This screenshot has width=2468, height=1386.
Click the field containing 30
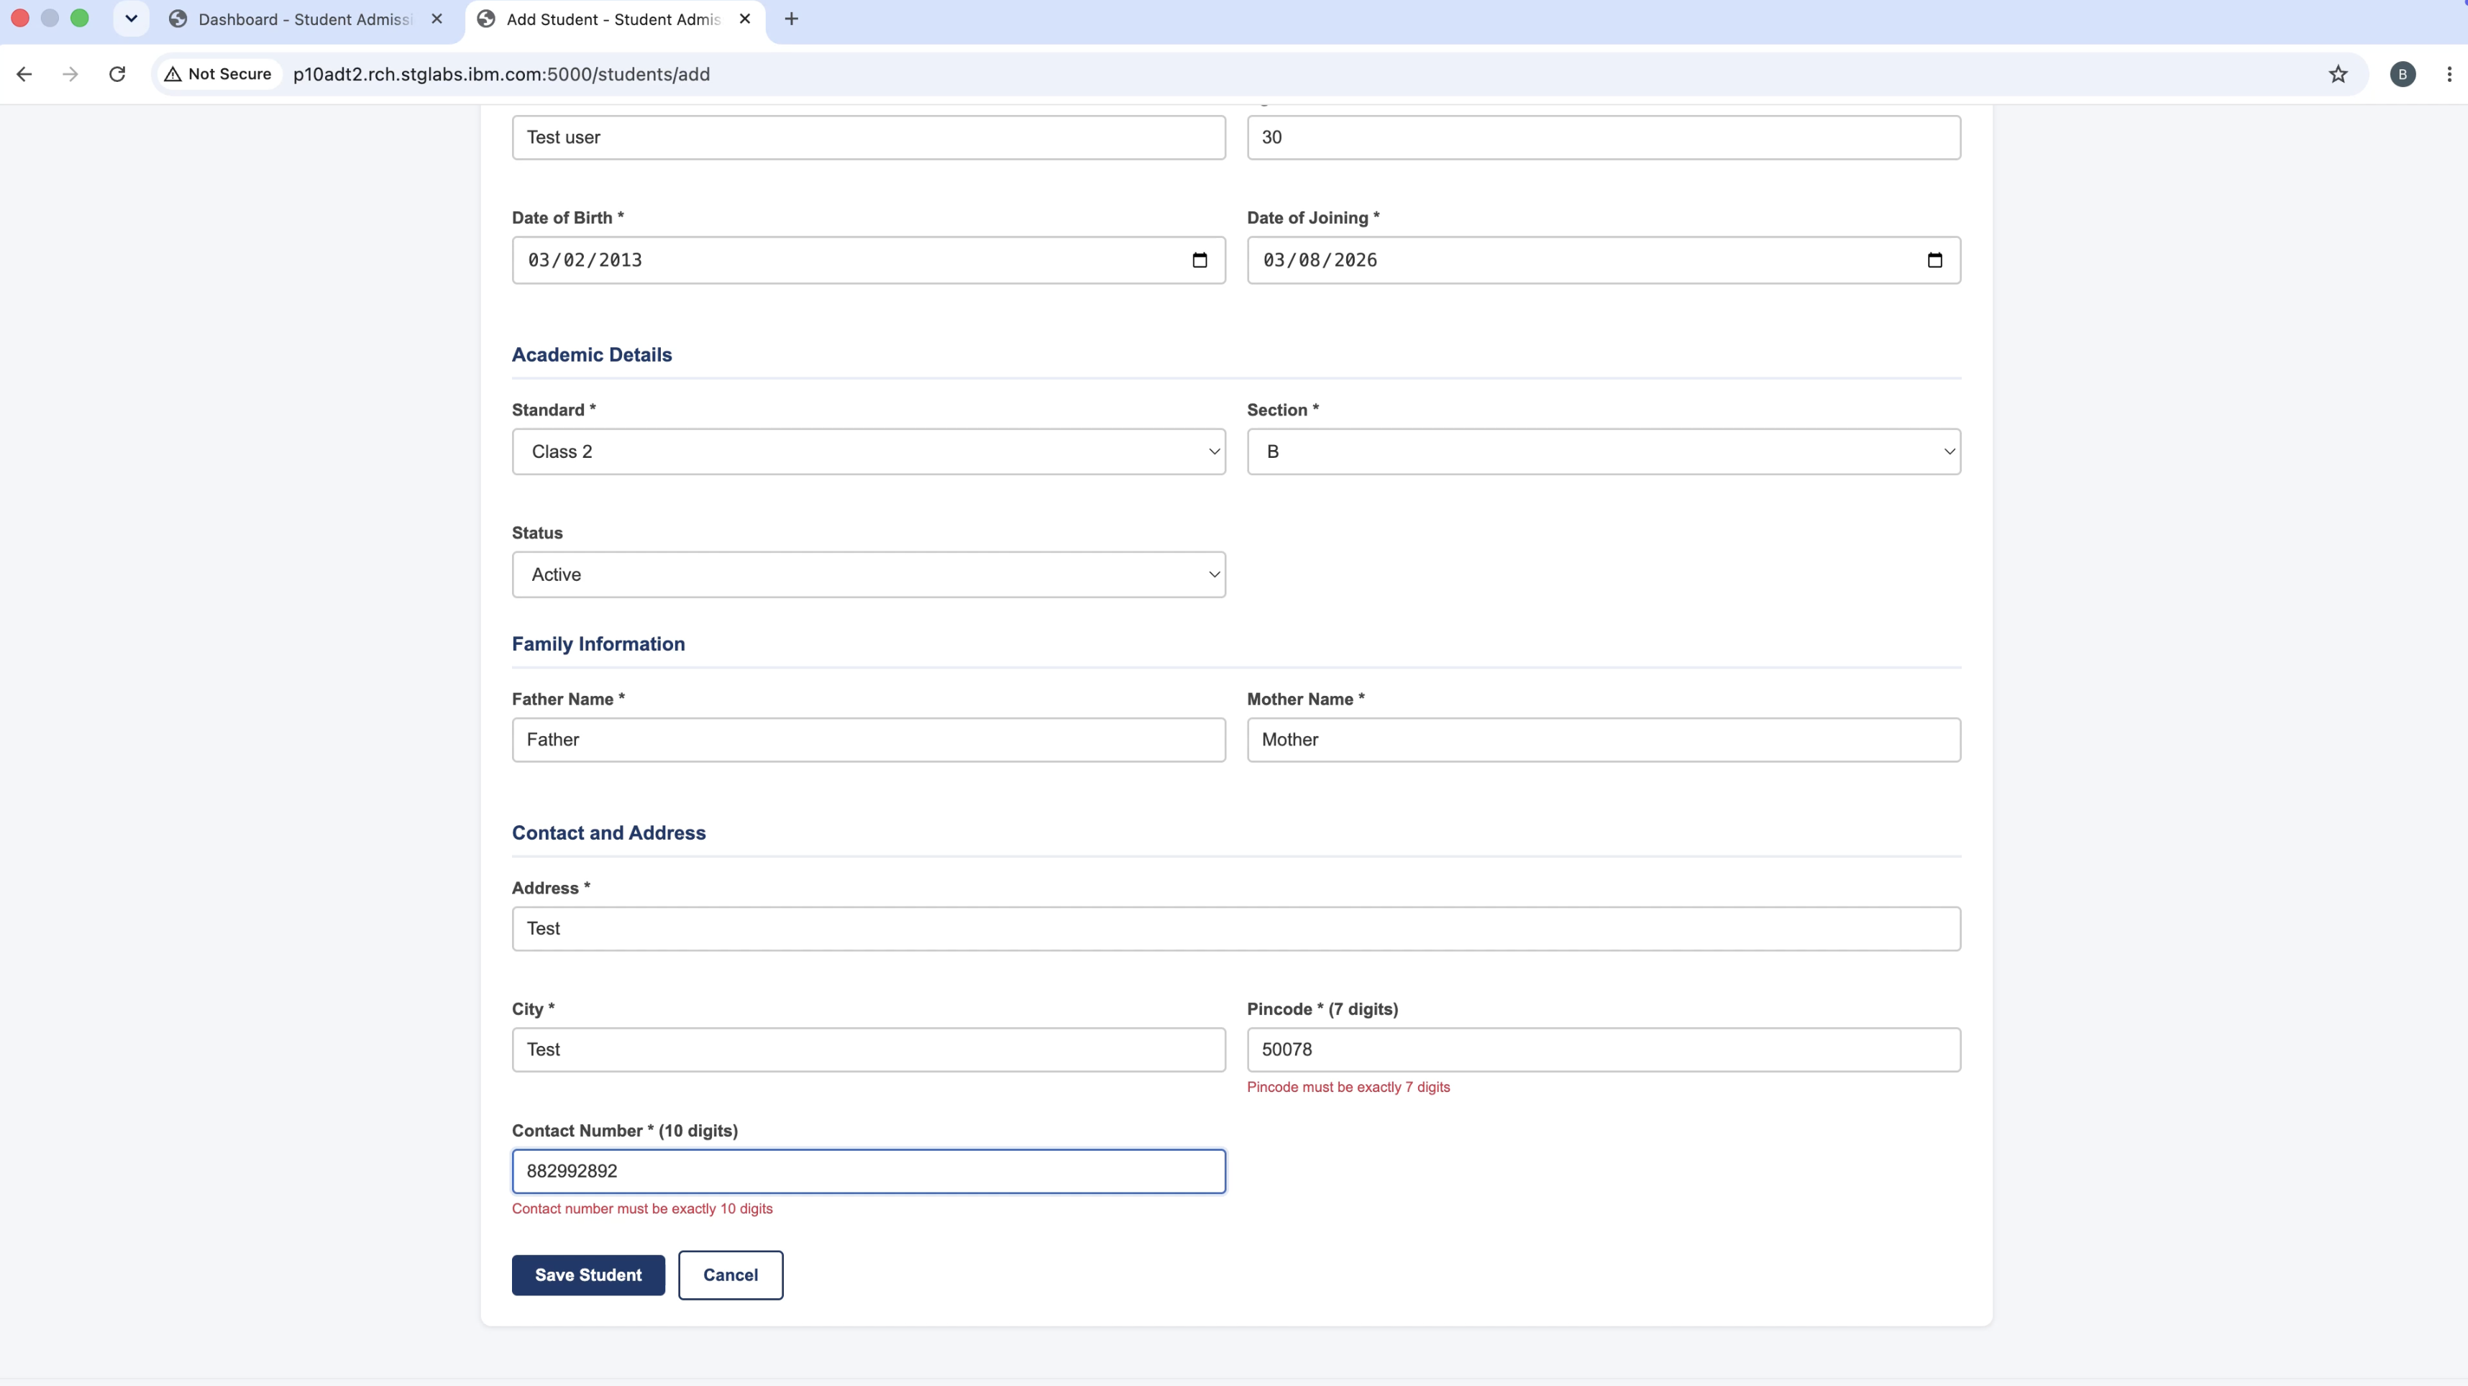click(1603, 138)
